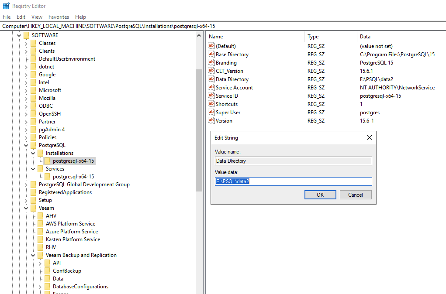This screenshot has width=446, height=294.
Task: Open the View menu
Action: point(37,17)
